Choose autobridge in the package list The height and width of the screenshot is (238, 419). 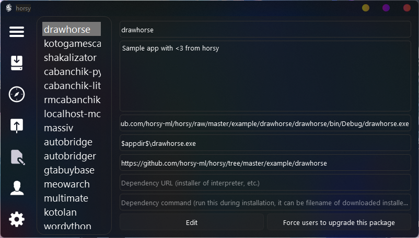pyautogui.click(x=68, y=142)
